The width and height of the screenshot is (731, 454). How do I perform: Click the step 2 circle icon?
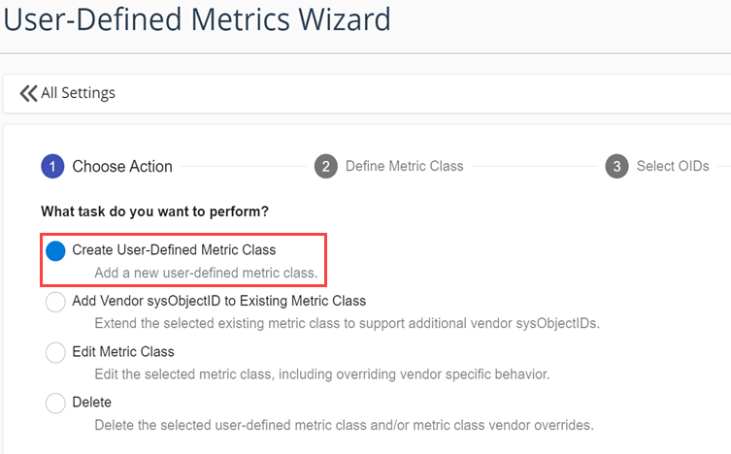pos(326,166)
